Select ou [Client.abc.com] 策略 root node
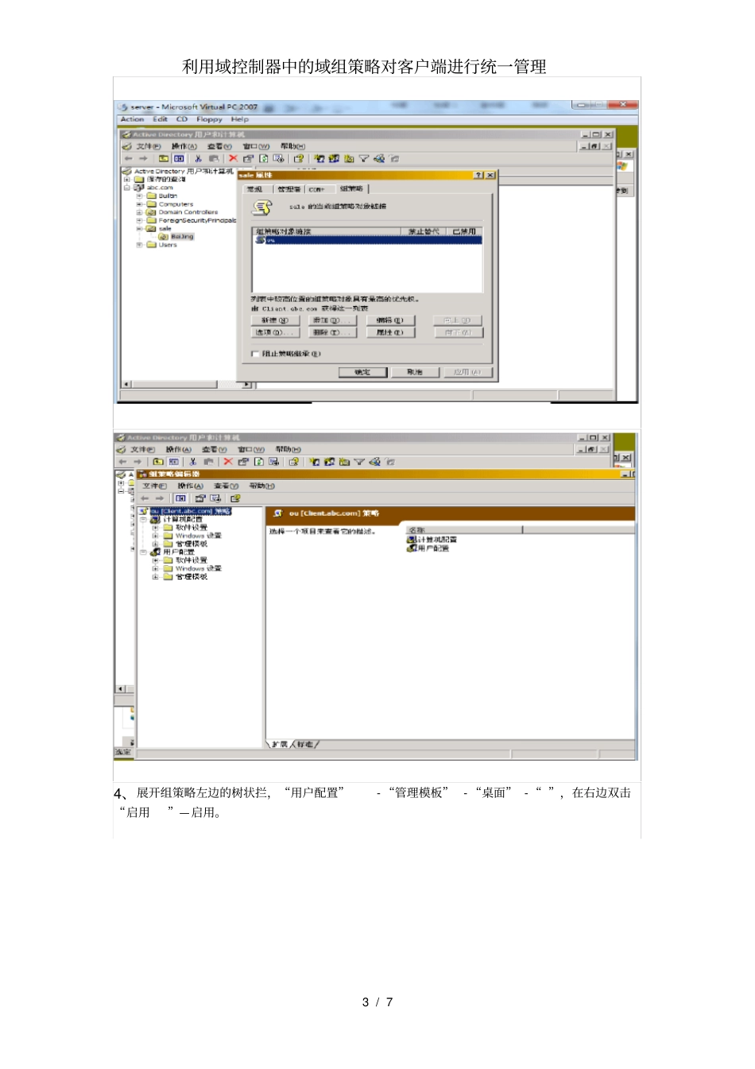The width and height of the screenshot is (755, 1069). click(x=190, y=511)
